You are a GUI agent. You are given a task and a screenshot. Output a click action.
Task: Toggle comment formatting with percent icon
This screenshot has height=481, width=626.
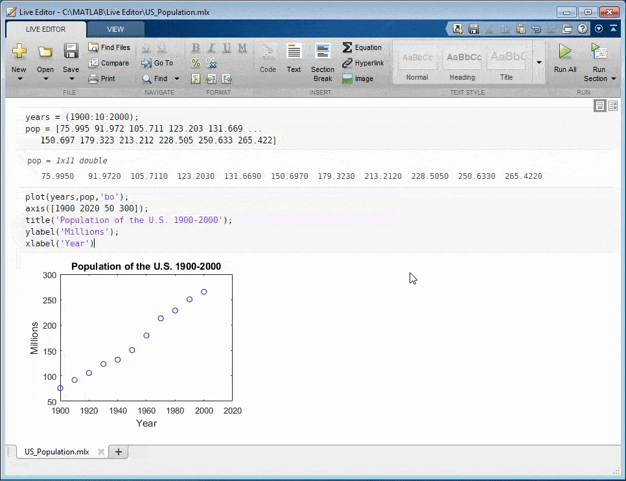196,63
